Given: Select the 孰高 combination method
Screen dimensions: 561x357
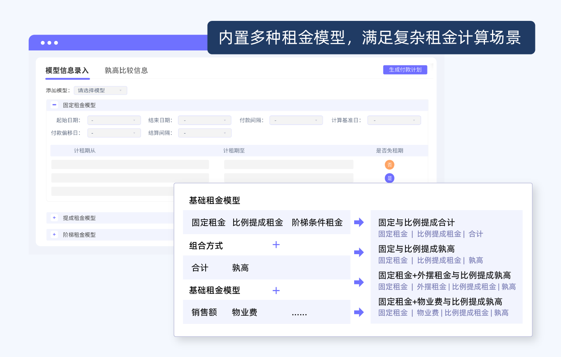Looking at the screenshot, I should (x=240, y=268).
